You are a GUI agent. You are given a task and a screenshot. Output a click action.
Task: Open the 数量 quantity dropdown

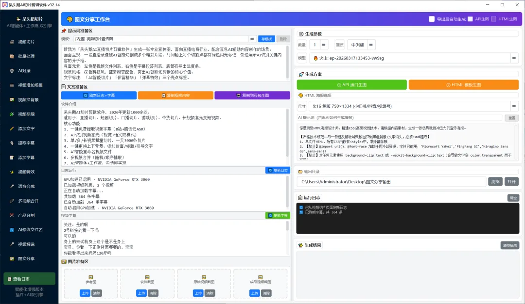323,45
